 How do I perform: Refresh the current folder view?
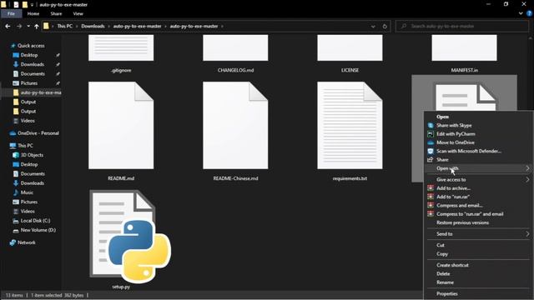point(385,26)
